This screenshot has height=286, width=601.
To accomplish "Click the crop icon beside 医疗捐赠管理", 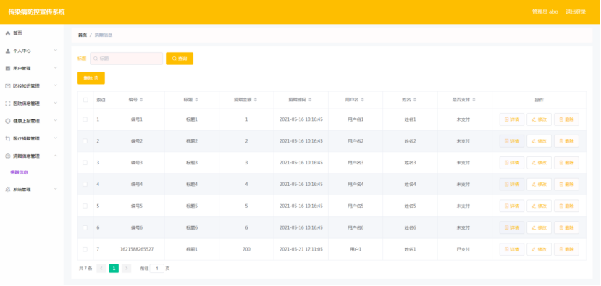I will pos(8,138).
